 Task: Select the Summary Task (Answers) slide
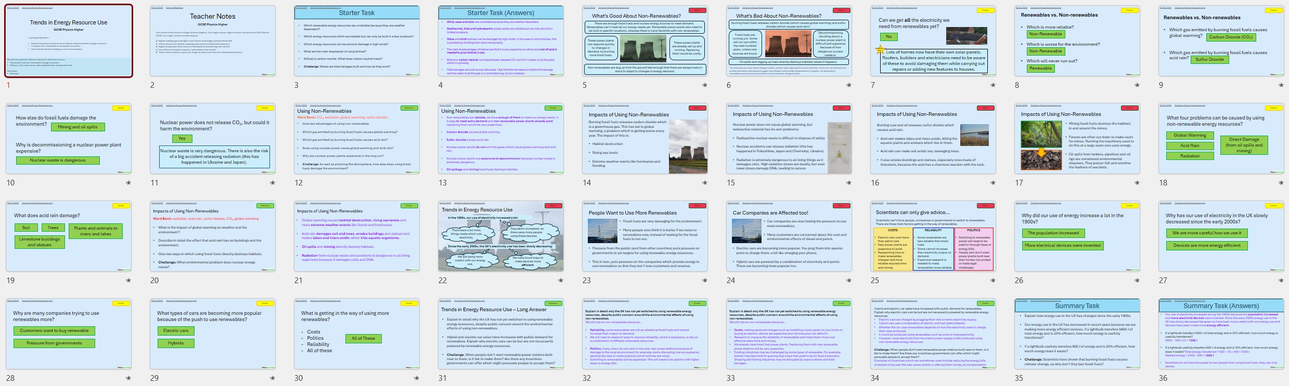[x=1221, y=334]
